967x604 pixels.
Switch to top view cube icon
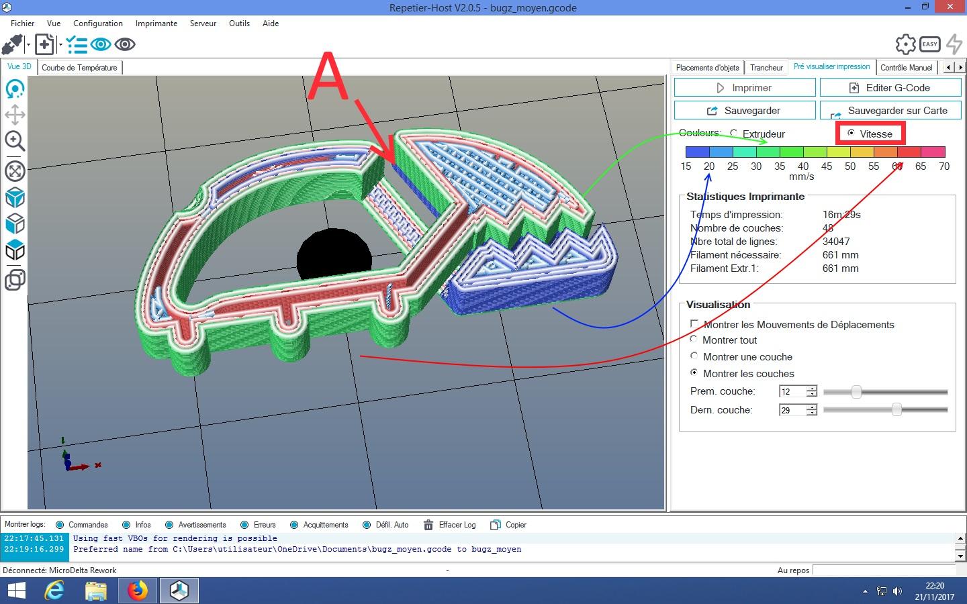point(15,251)
